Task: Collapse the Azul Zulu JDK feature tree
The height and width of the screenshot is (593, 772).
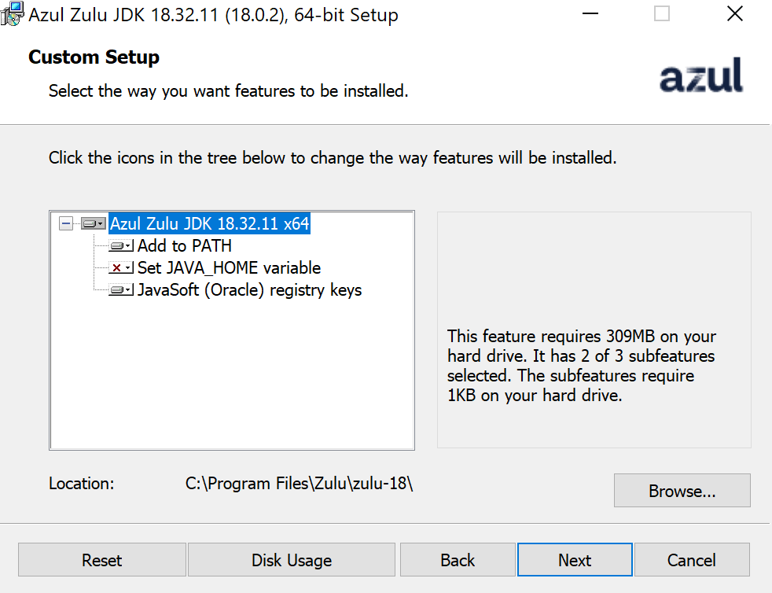Action: (66, 224)
